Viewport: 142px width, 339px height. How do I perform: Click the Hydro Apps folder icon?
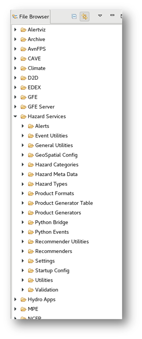click(23, 299)
